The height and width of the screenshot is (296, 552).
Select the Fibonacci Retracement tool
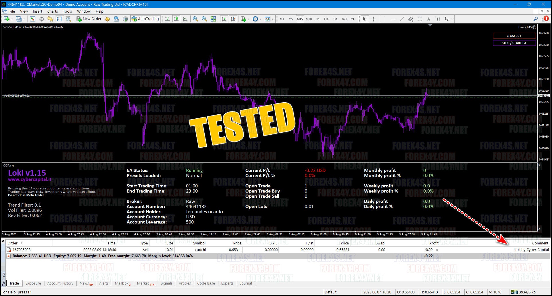click(x=420, y=19)
